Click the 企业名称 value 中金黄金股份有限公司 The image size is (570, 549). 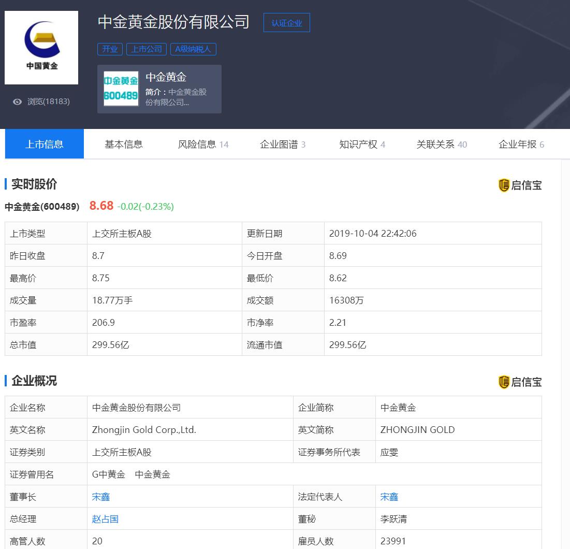pos(136,408)
